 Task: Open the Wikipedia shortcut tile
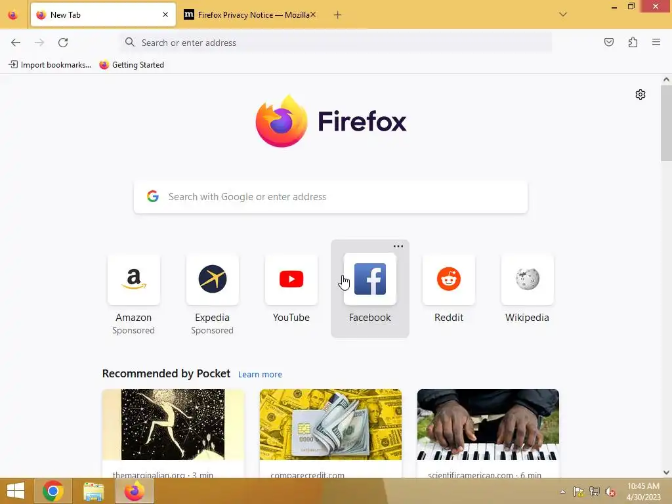pyautogui.click(x=527, y=289)
